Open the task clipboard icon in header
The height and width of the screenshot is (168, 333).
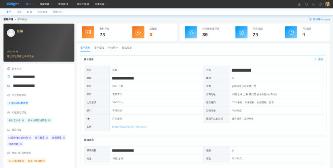pos(299,4)
